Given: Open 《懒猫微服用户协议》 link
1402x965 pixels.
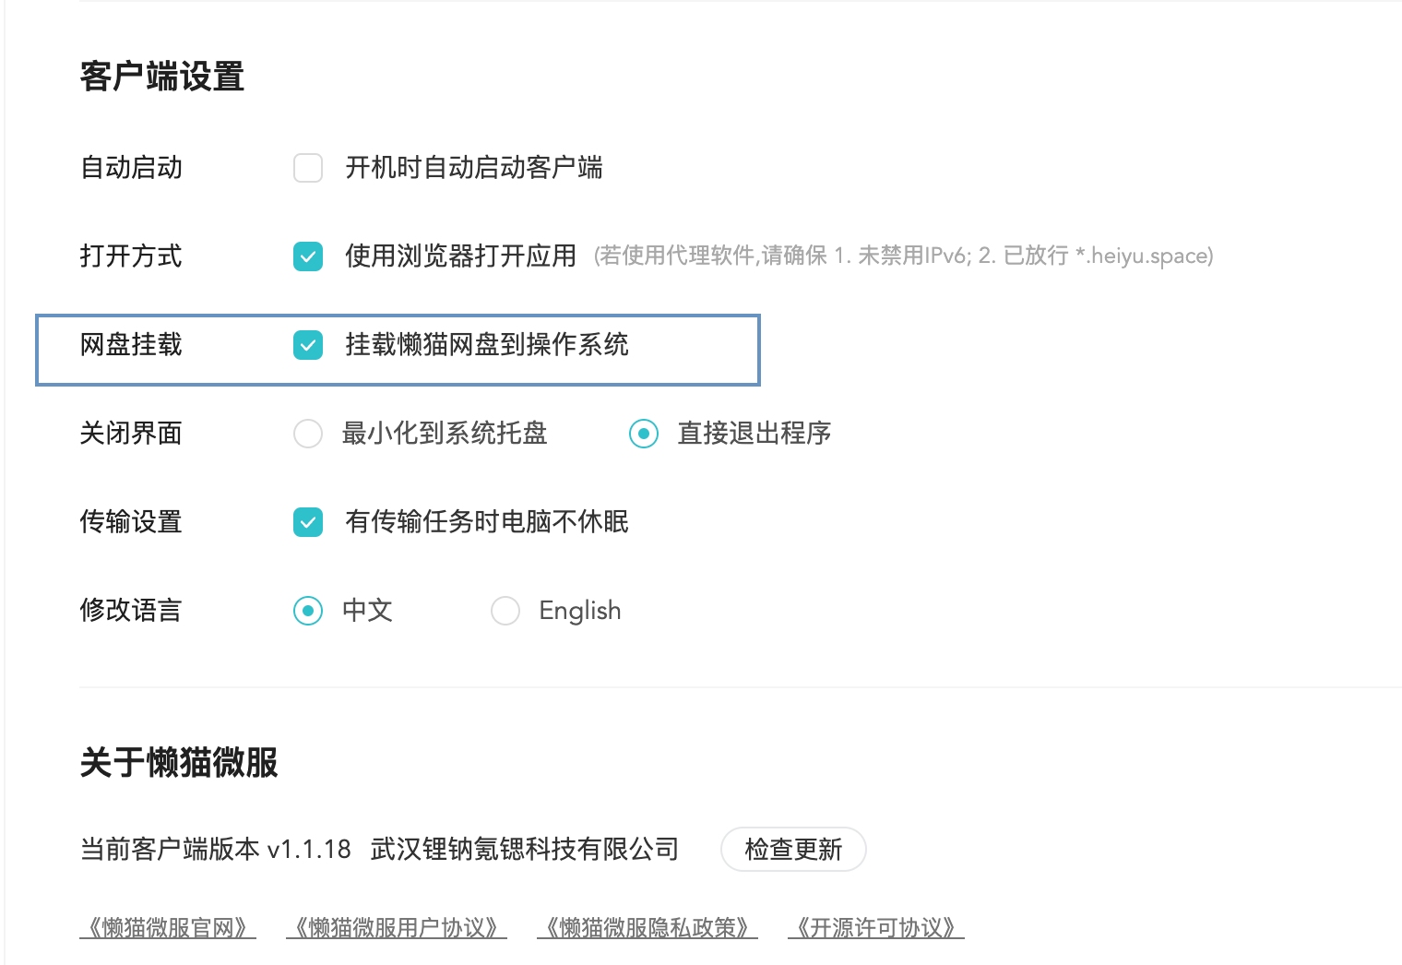Looking at the screenshot, I should click(397, 927).
